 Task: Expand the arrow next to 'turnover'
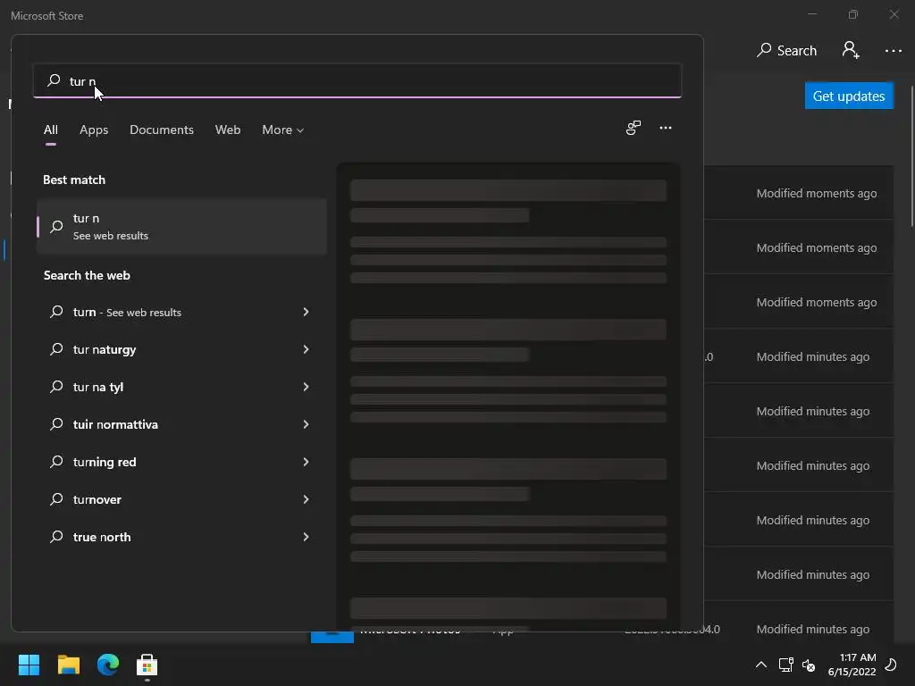point(306,499)
